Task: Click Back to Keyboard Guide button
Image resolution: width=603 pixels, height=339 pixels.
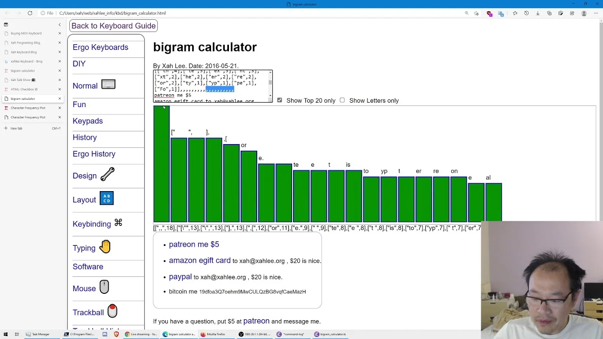Action: click(x=114, y=26)
